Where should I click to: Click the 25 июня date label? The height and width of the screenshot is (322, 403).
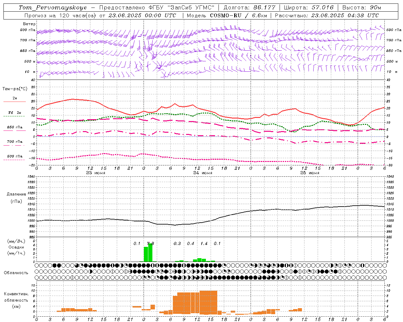coord(310,173)
